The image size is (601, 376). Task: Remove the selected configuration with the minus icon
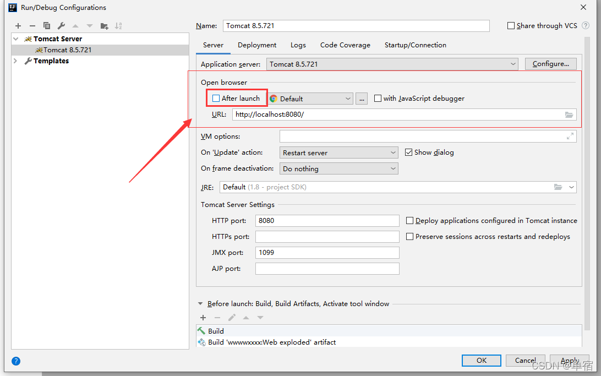32,26
